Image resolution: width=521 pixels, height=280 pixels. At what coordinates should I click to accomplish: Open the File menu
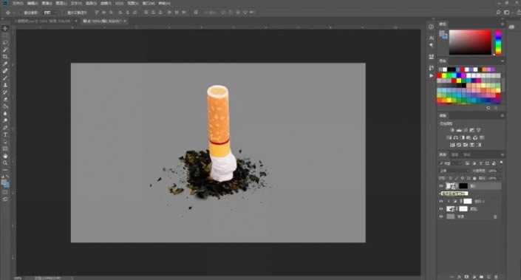[x=18, y=3]
